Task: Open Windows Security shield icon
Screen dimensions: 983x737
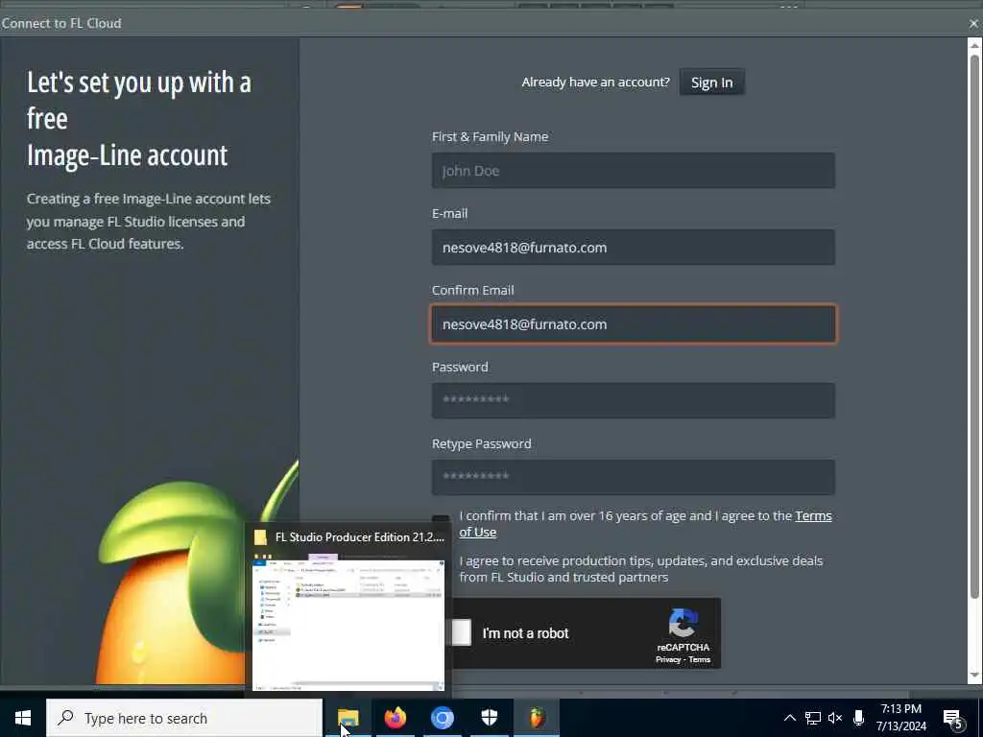Action: point(489,718)
